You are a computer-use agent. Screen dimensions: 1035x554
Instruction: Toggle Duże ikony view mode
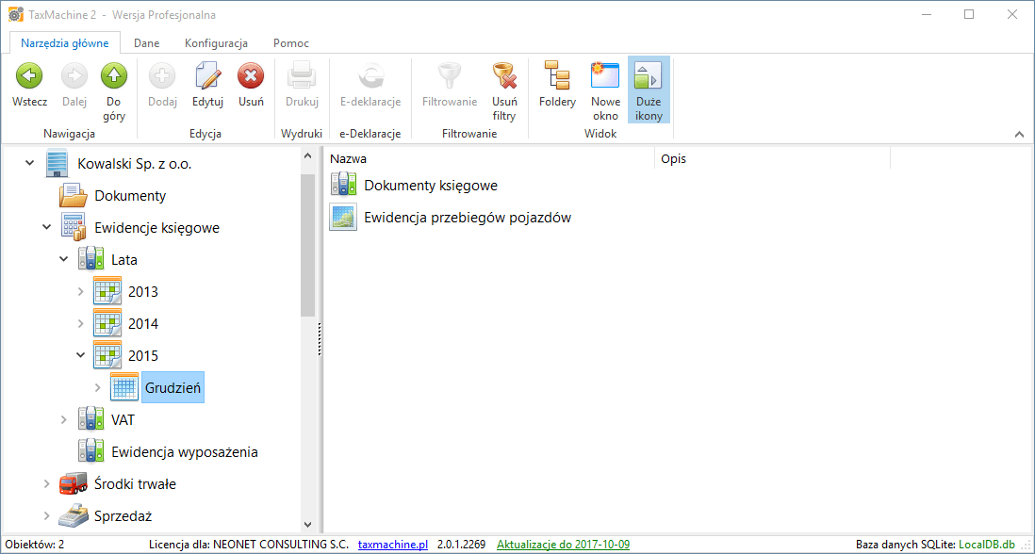click(649, 77)
